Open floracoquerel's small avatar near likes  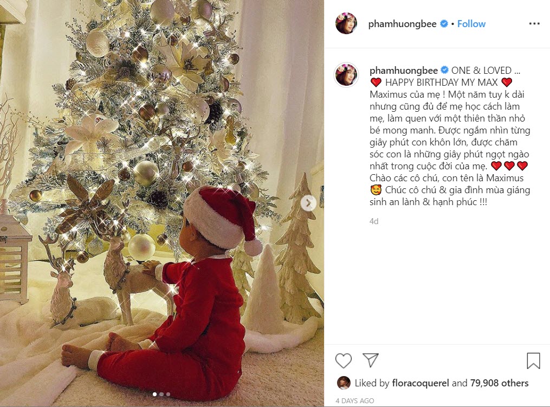click(344, 383)
